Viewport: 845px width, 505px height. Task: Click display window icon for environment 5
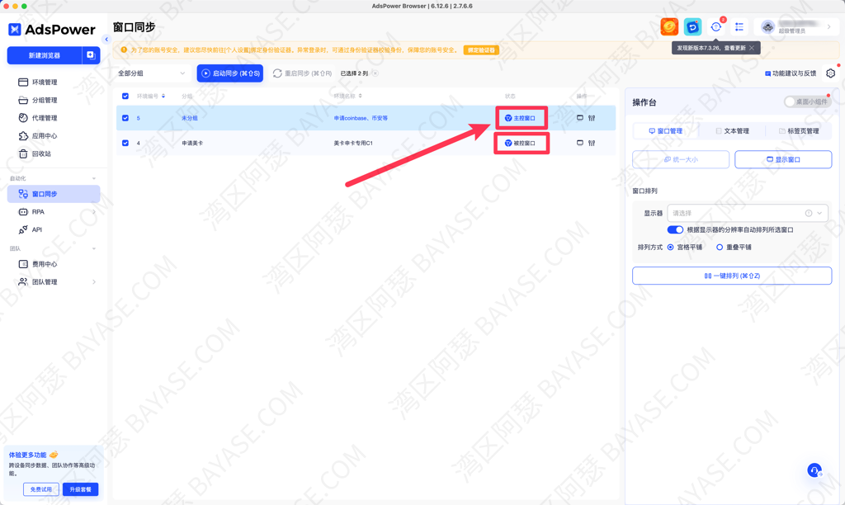coord(579,118)
